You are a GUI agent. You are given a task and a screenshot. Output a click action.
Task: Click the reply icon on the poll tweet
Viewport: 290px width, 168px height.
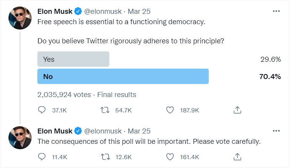pos(42,110)
